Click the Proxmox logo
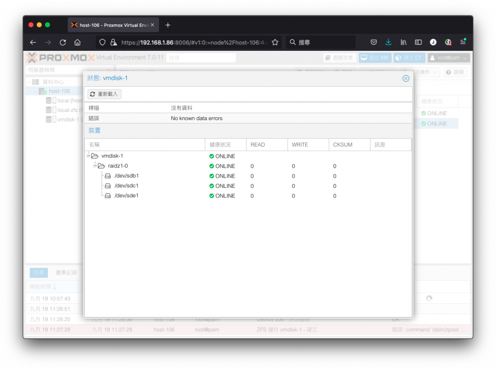Screen dimensions: 496x369 coord(61,58)
